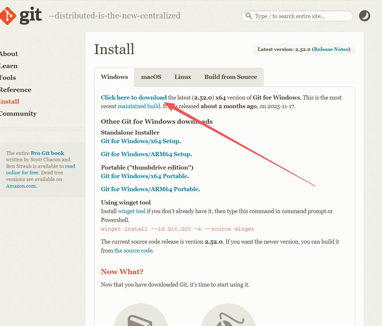Open the Amazon.com link

coord(21,186)
